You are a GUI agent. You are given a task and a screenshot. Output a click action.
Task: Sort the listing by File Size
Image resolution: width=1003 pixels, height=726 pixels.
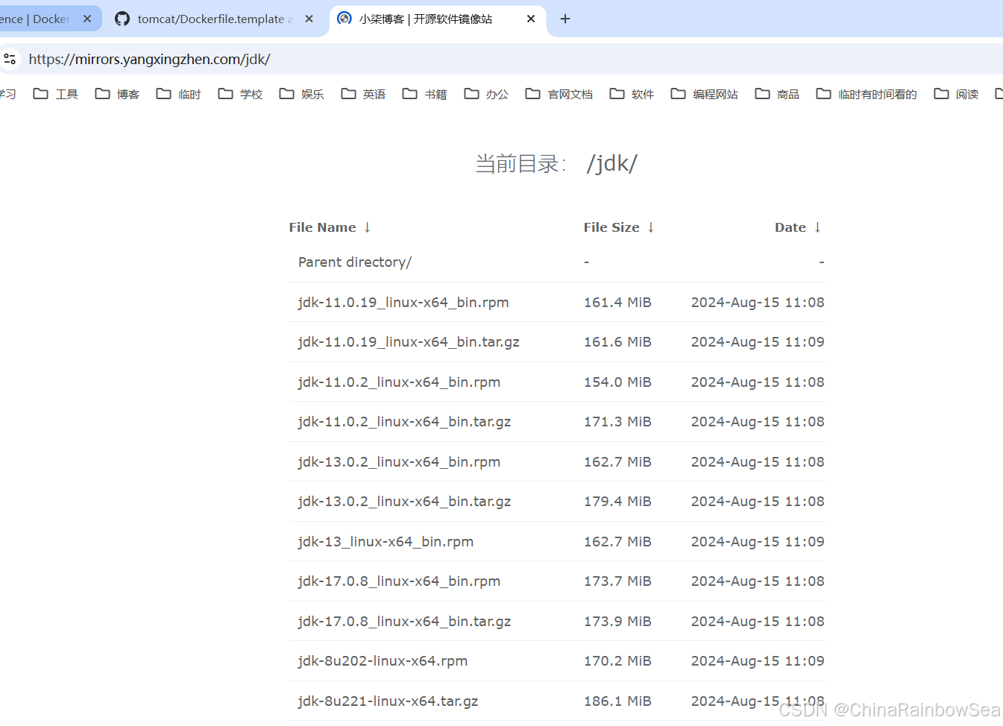point(619,227)
